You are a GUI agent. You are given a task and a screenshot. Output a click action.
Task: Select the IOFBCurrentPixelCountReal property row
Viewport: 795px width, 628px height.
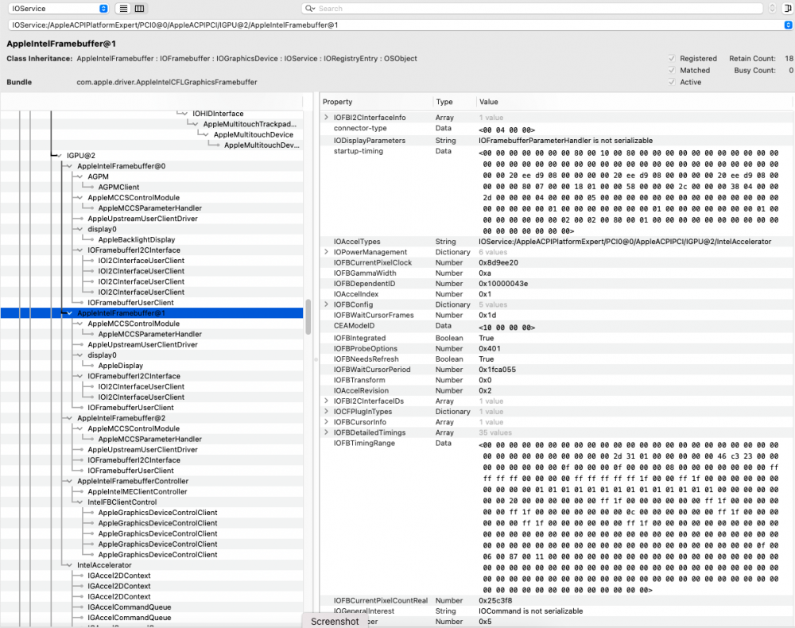556,601
